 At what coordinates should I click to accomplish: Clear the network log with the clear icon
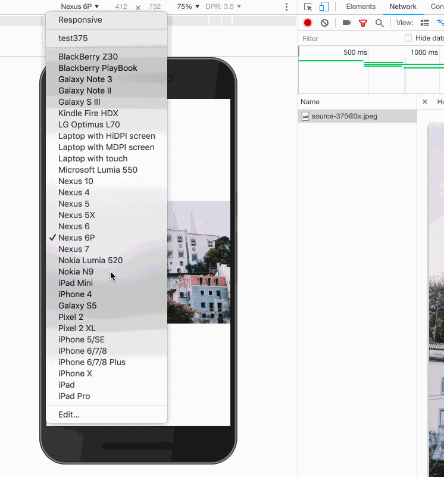pos(324,23)
